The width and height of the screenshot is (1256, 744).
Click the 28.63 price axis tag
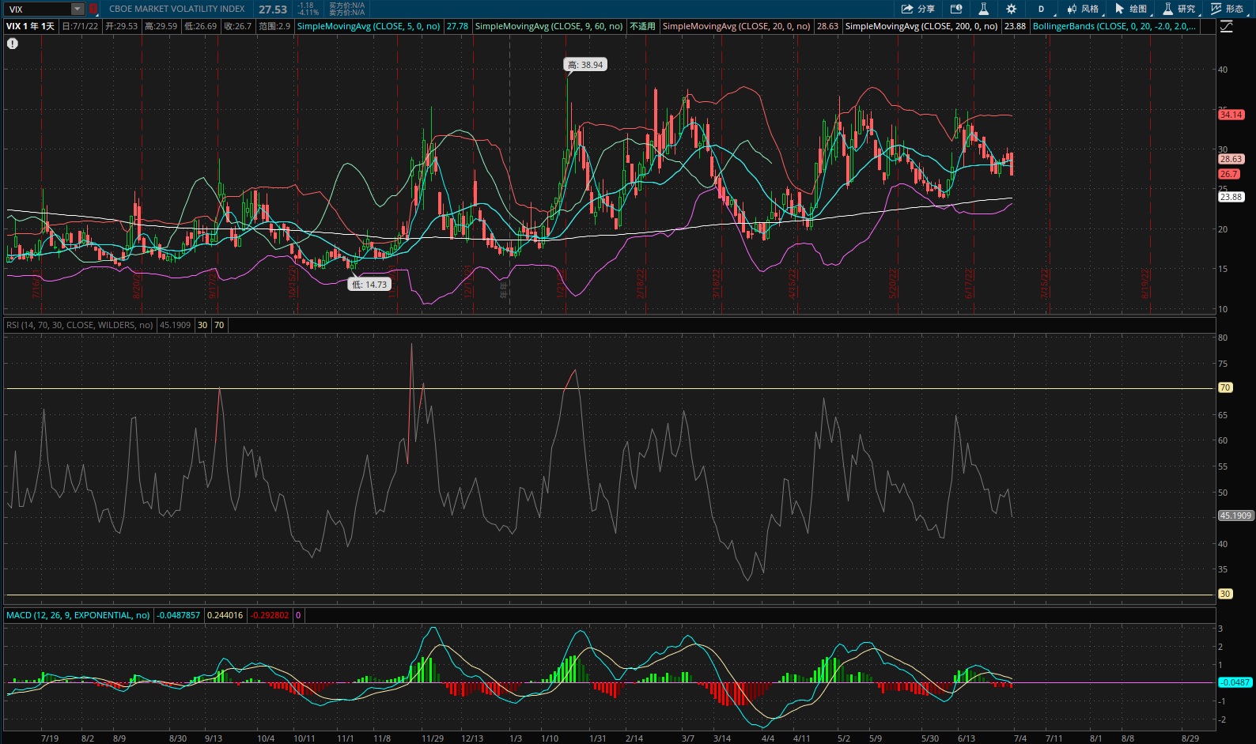coord(1231,159)
